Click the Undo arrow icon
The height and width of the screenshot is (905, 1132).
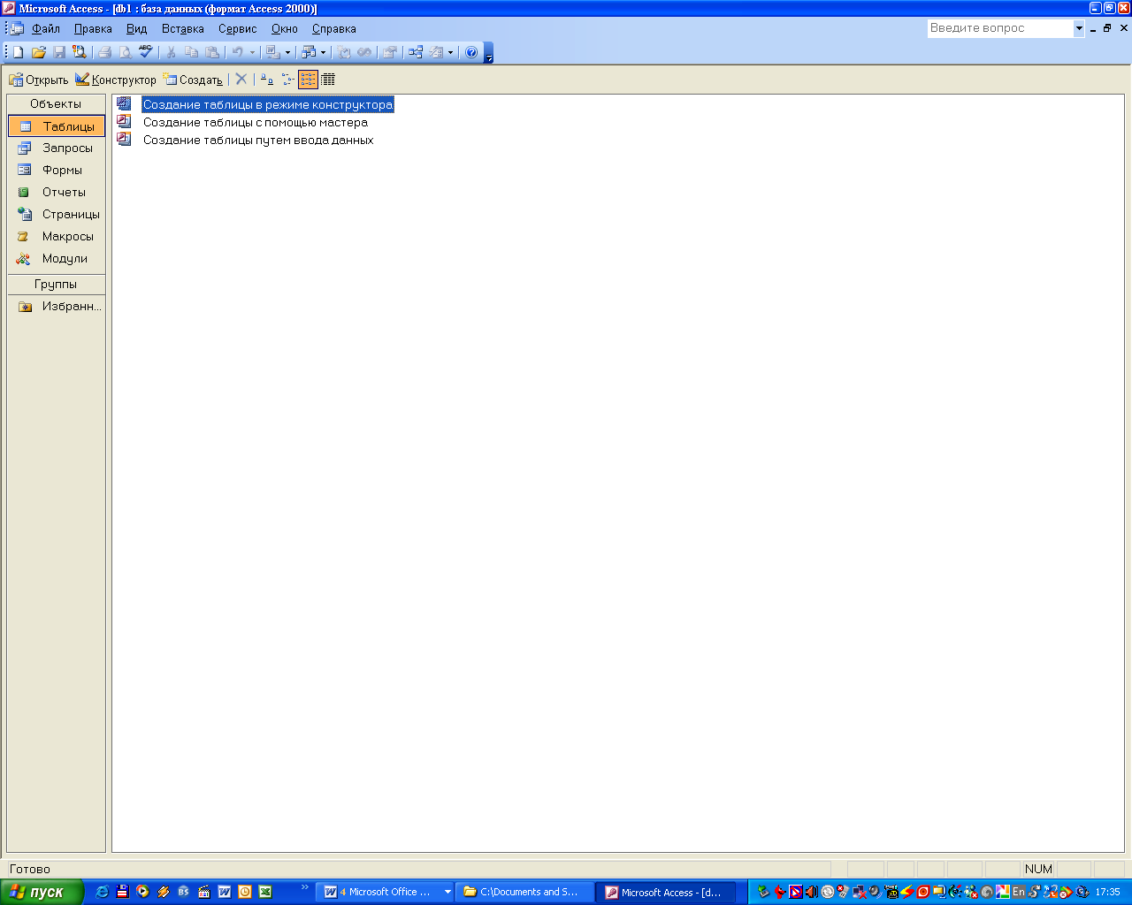click(238, 52)
